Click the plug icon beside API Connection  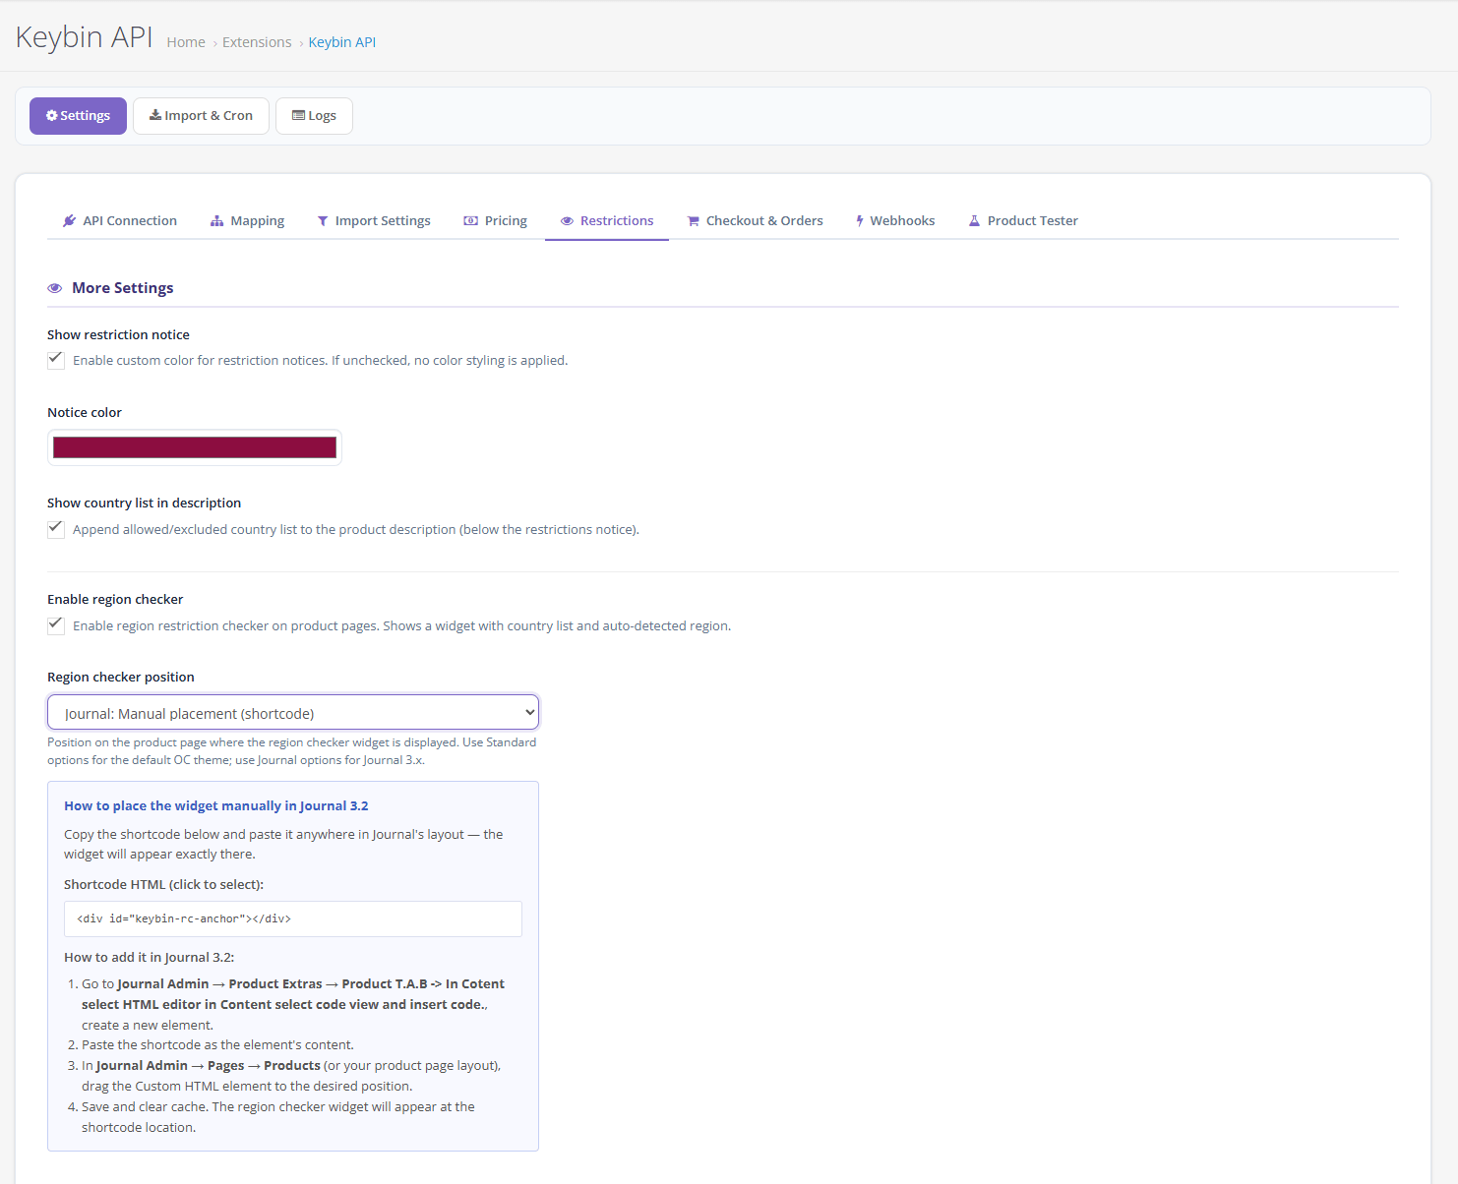click(x=69, y=221)
